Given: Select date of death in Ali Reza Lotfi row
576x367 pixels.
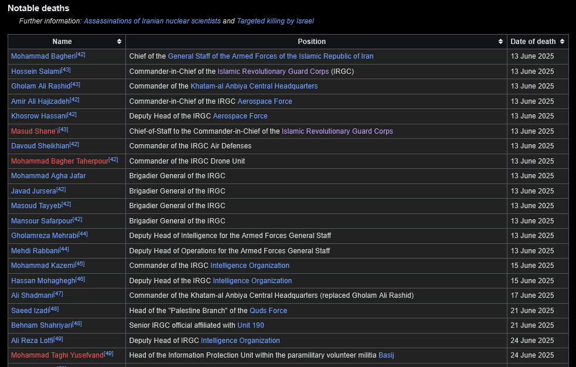Looking at the screenshot, I should coord(532,341).
